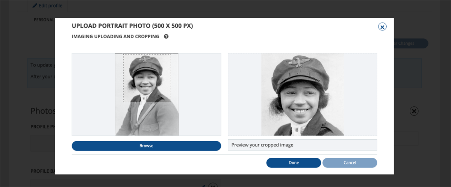Click the Upload Portrait Photo heading
The height and width of the screenshot is (187, 451).
[x=132, y=26]
